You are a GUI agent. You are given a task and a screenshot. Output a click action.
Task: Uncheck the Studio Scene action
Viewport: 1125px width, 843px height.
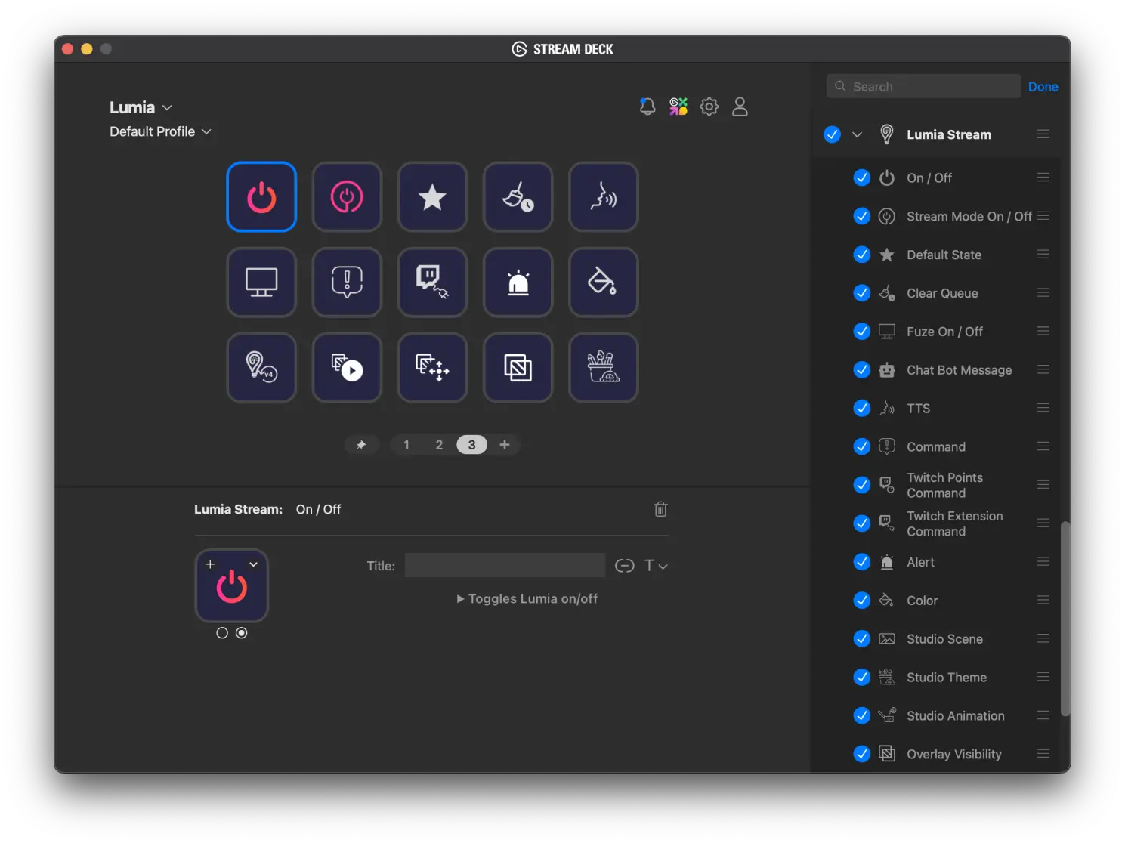(x=861, y=639)
